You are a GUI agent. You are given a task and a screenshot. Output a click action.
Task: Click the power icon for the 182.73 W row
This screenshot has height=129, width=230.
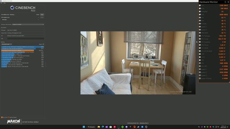tap(200, 39)
